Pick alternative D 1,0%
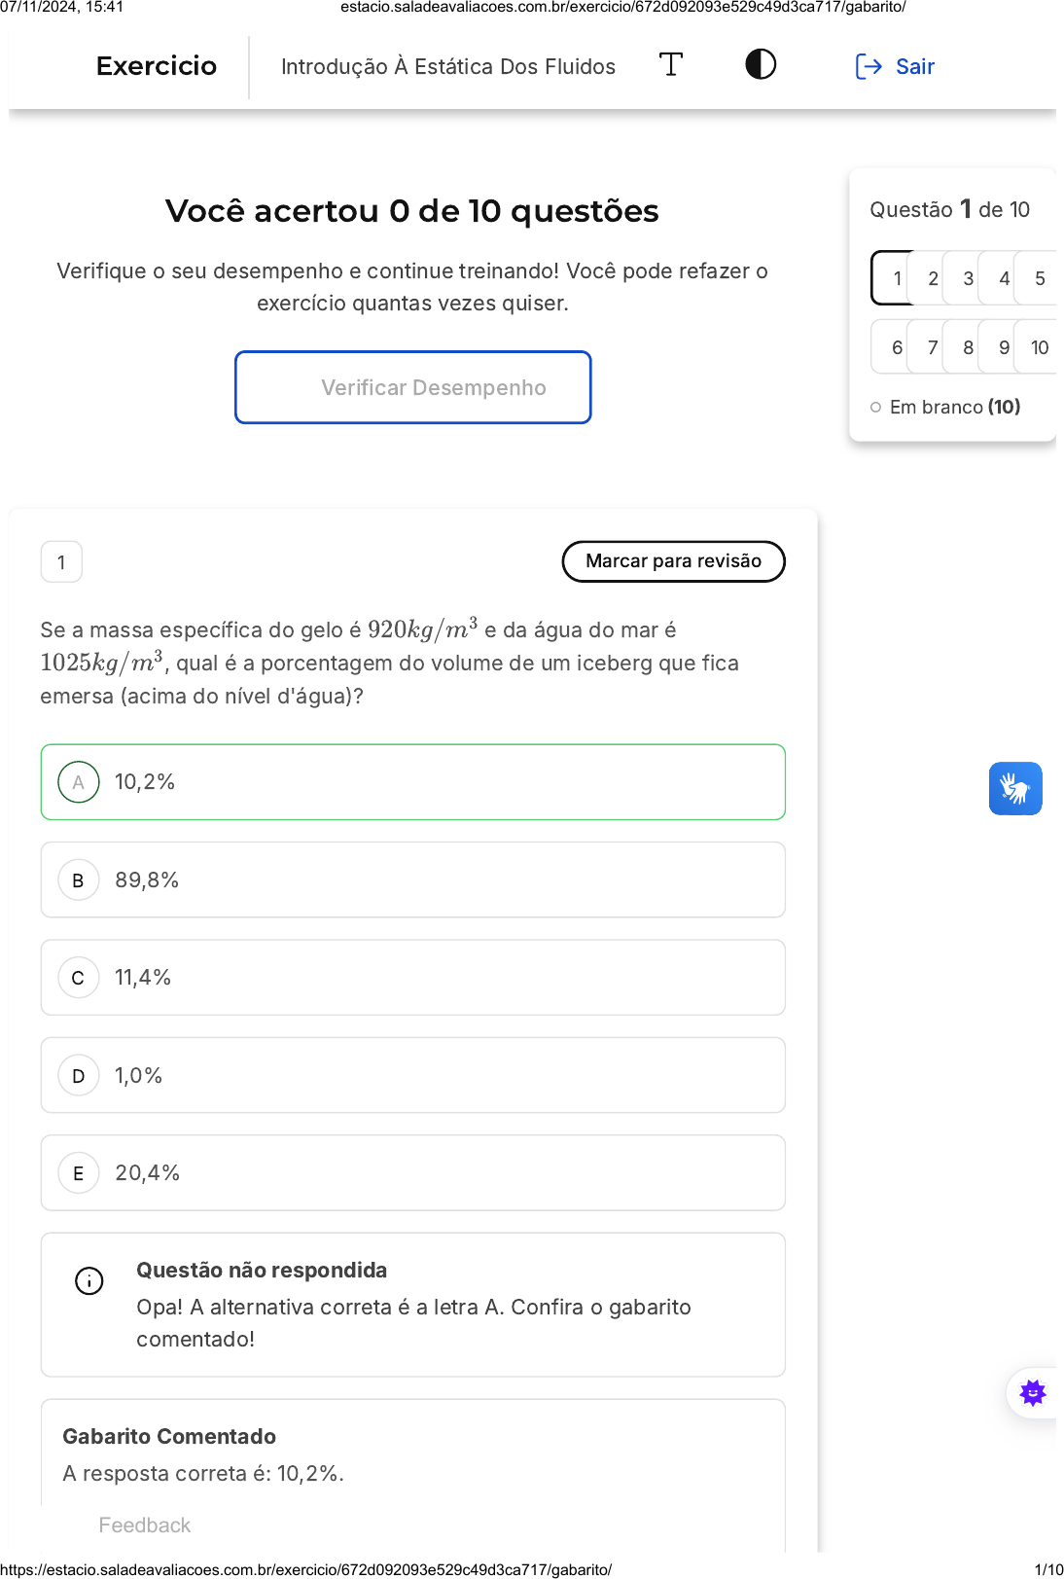1064x1579 pixels. [x=412, y=1076]
